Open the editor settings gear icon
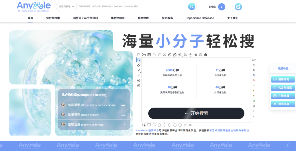Screen dimensions: 296x156 point(201,55)
